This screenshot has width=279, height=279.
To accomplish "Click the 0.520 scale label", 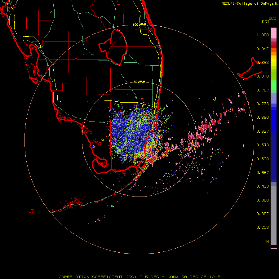I will (x=263, y=159).
